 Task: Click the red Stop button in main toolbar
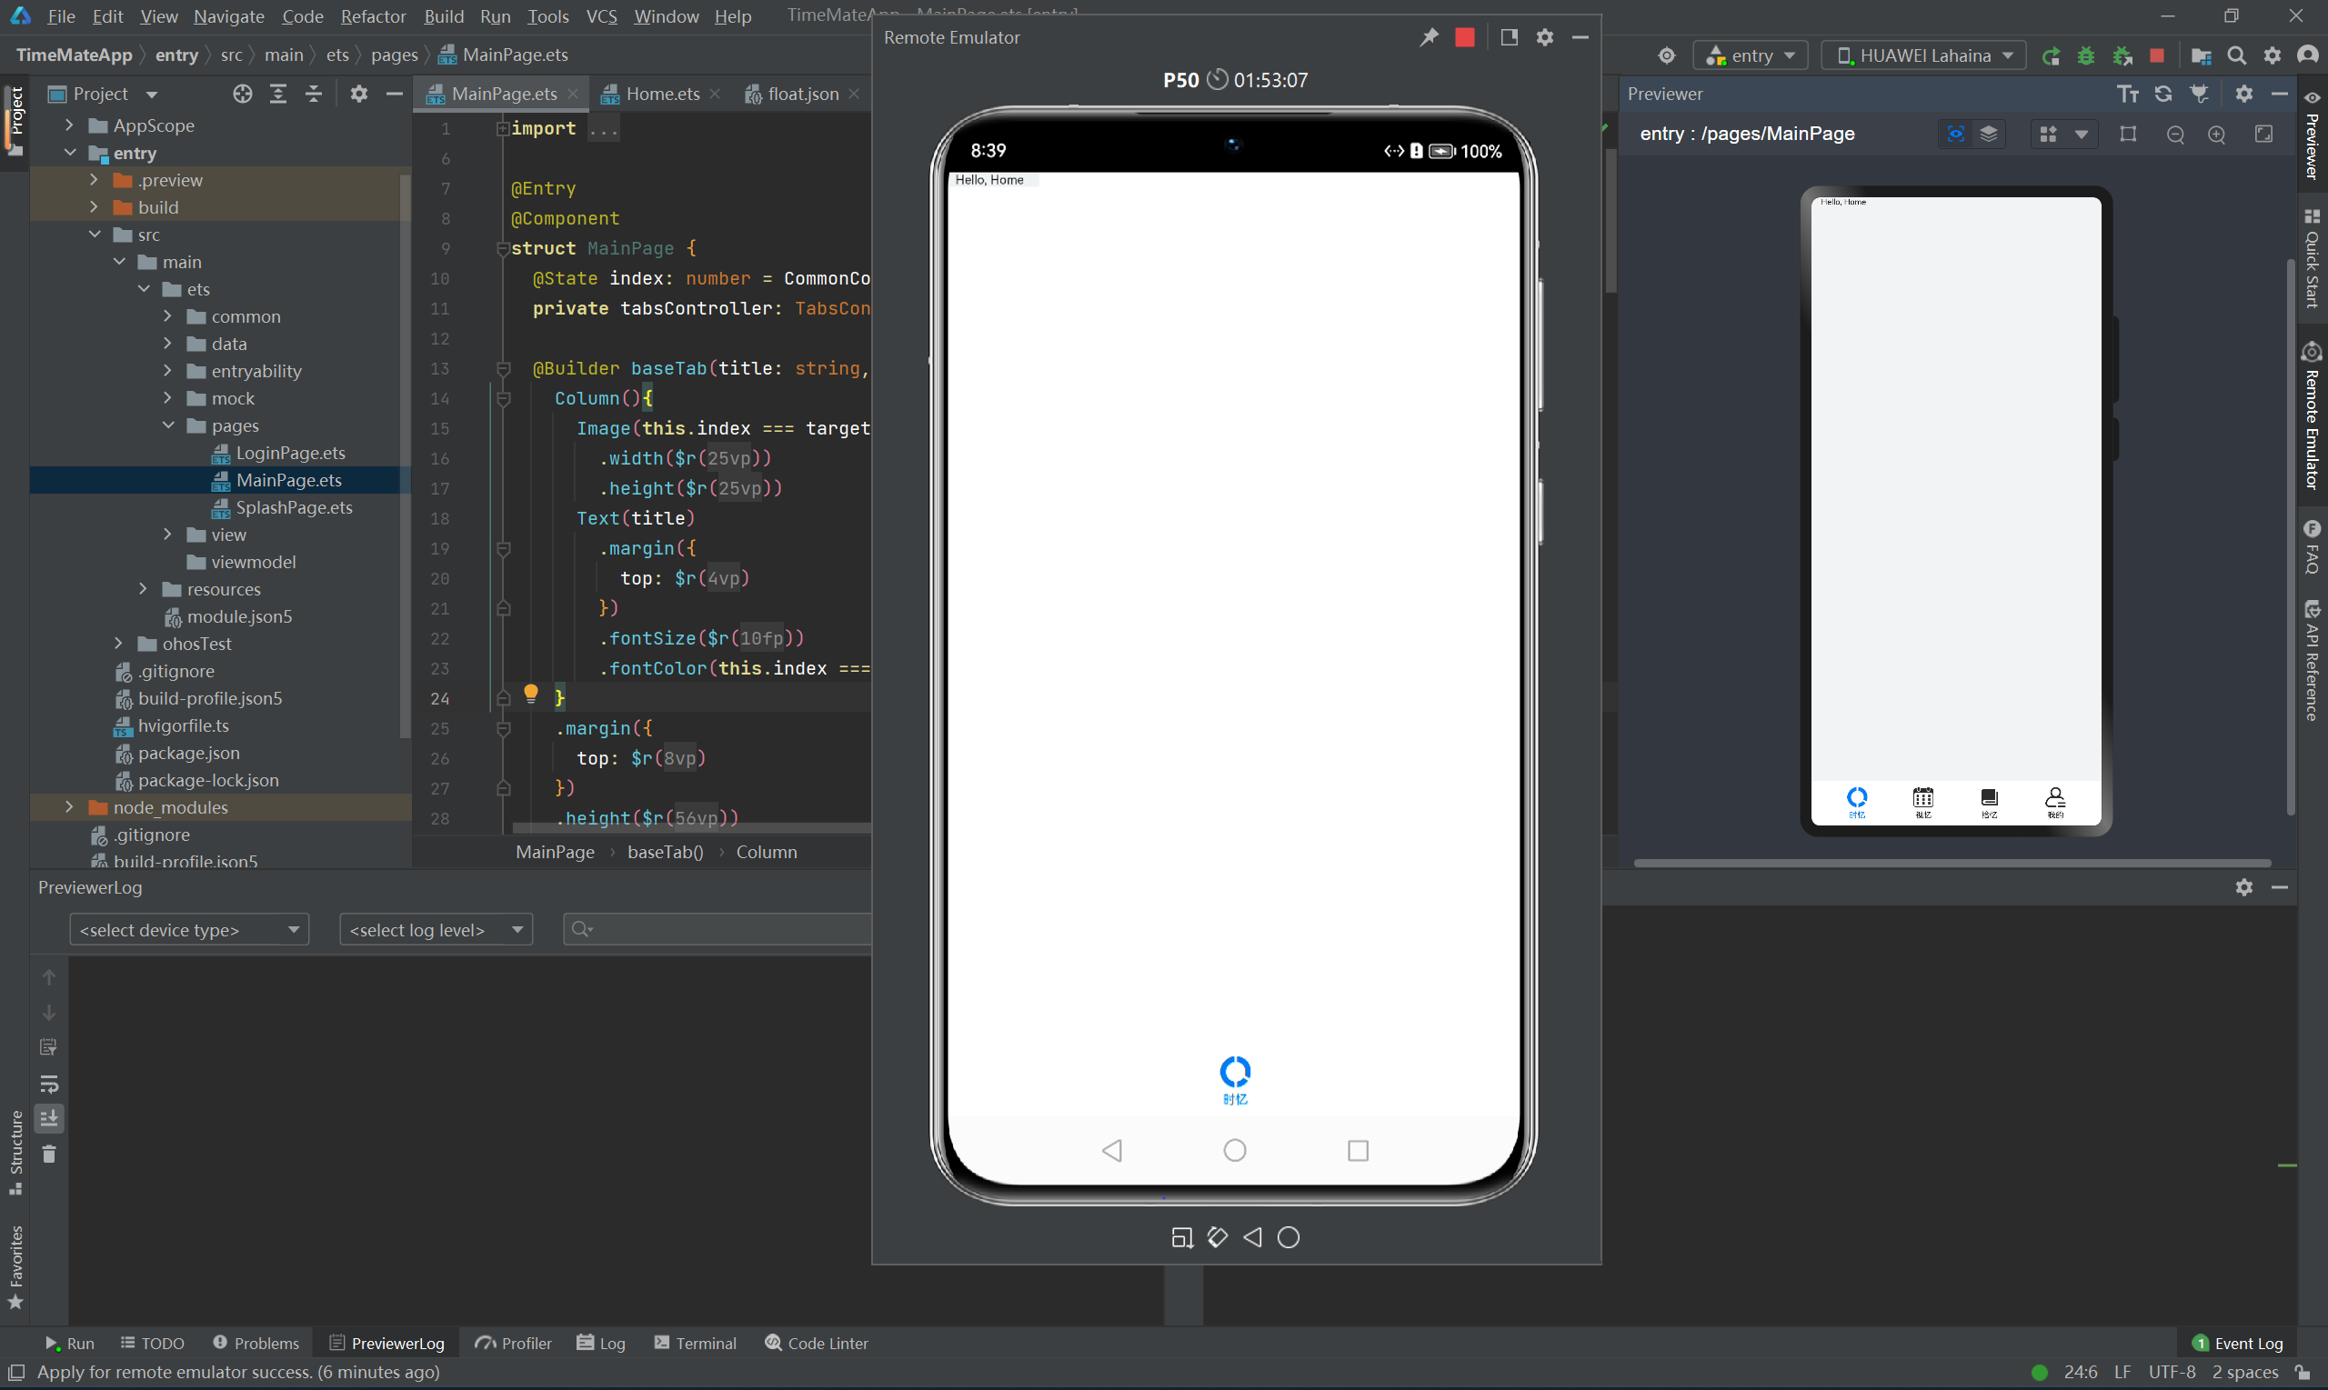(x=2156, y=56)
